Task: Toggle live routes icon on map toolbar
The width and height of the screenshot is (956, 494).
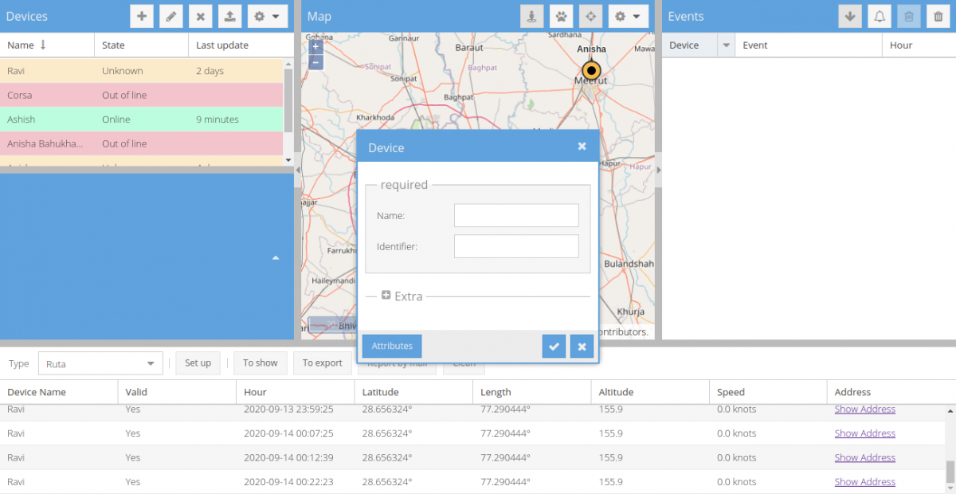Action: point(590,16)
